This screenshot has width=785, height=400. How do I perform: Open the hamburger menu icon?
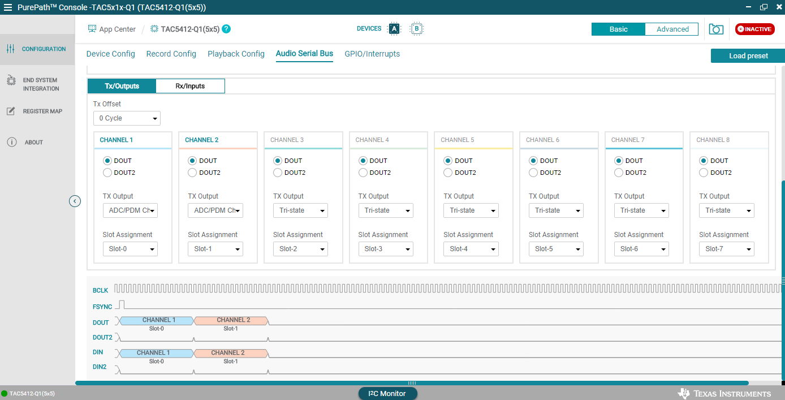pos(8,7)
